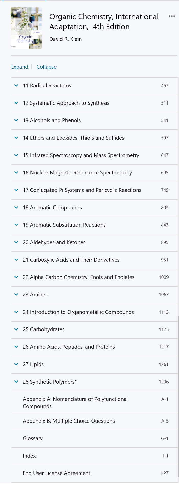Toggle chevron beside 13 Alcohols and Phenols
Screen dimensions: 179x484
(16, 120)
